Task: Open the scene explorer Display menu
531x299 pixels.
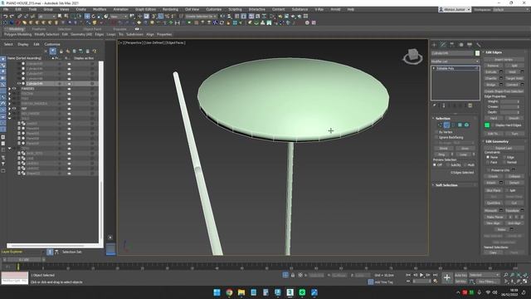Action: coord(23,44)
